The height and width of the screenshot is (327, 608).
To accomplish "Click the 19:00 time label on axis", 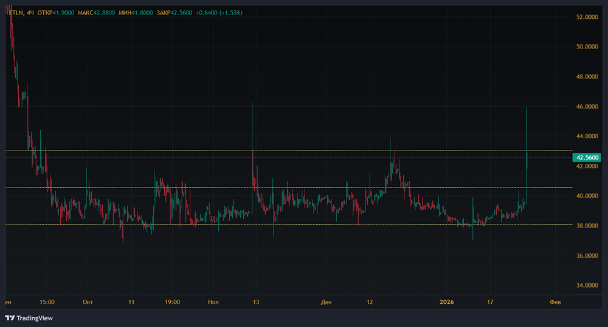I will point(172,302).
